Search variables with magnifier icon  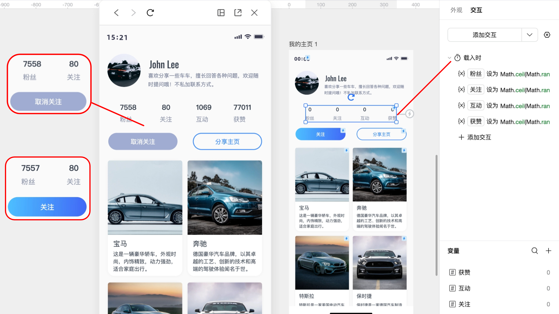point(535,251)
